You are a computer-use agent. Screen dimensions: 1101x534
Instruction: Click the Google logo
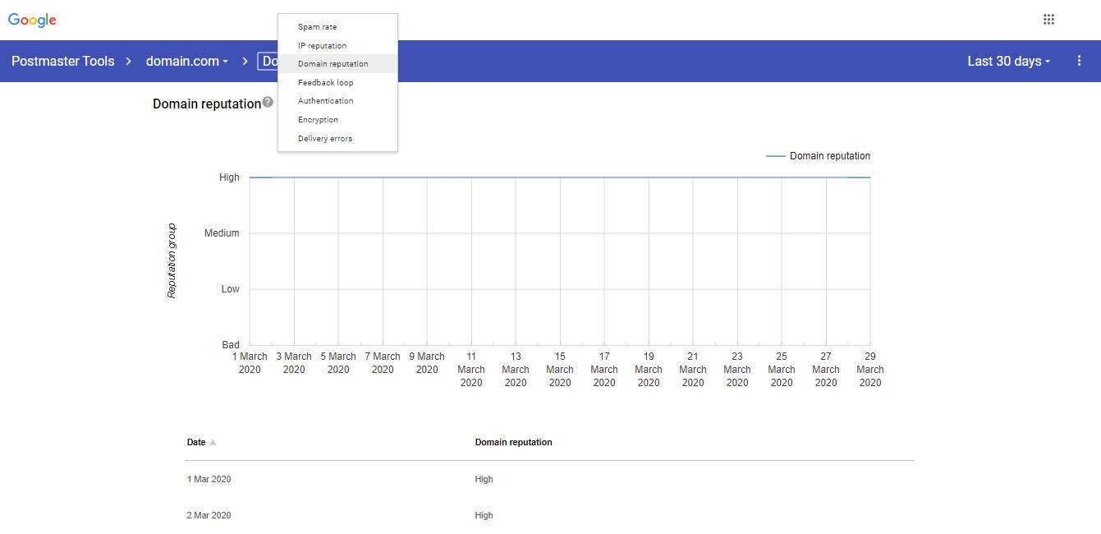click(32, 21)
